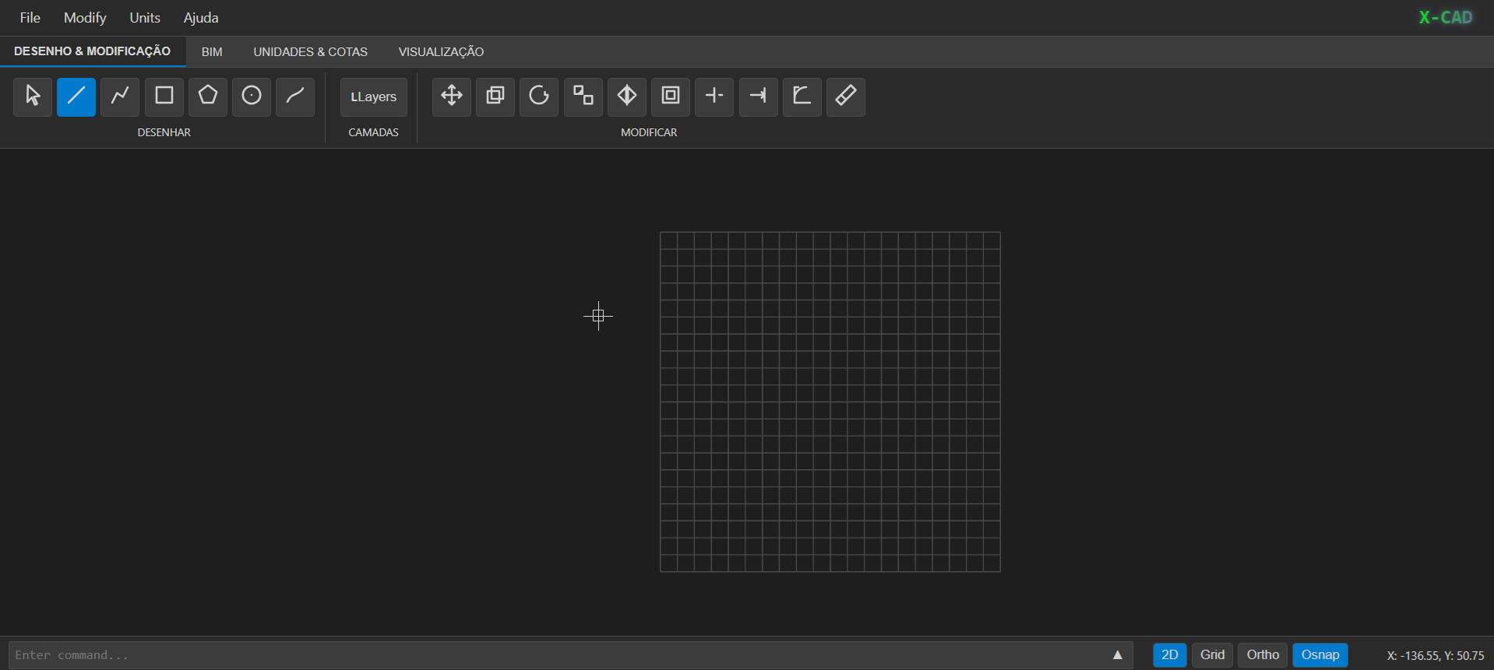Toggle the Grid display
1494x670 pixels.
click(x=1213, y=655)
